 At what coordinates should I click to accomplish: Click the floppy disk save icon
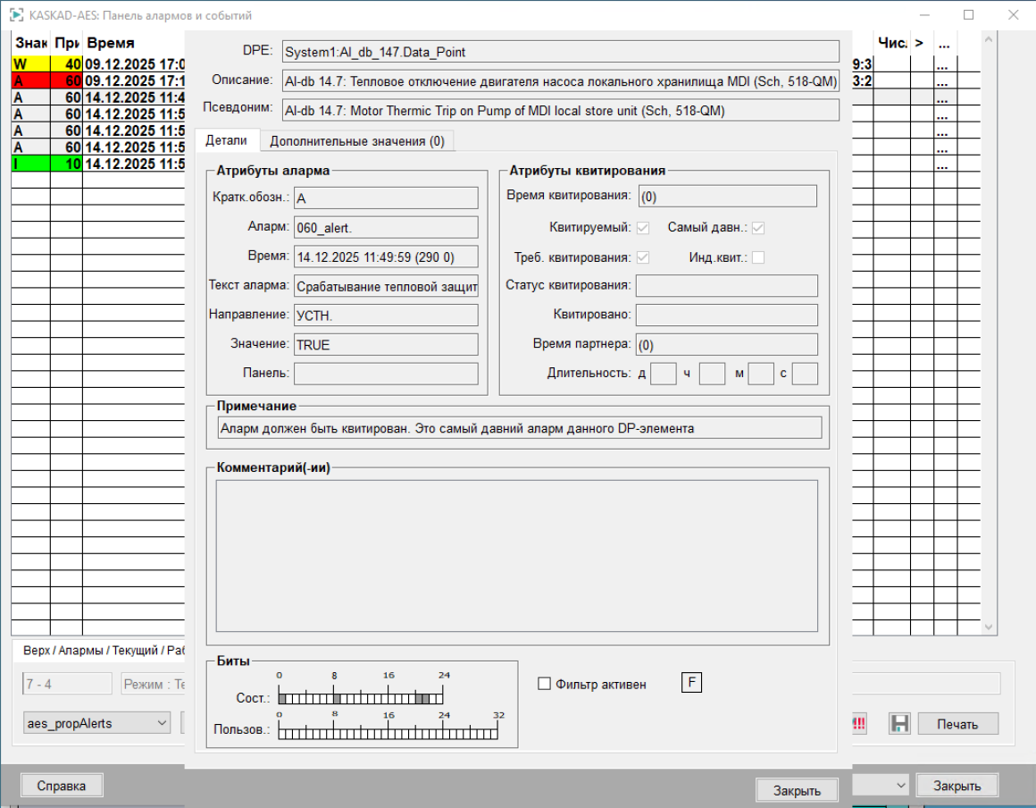[x=898, y=724]
